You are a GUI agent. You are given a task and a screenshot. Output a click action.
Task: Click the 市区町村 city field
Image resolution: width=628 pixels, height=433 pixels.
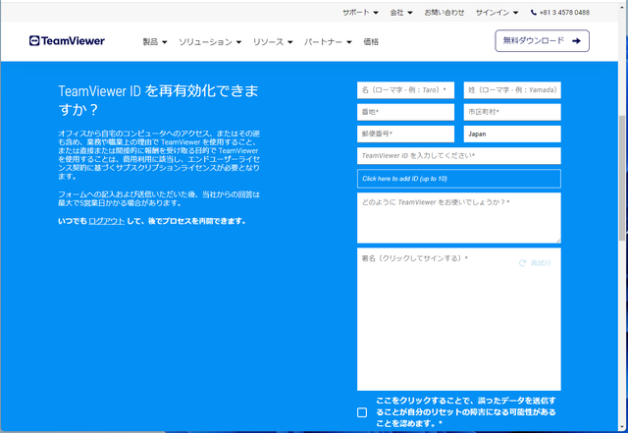[512, 112]
